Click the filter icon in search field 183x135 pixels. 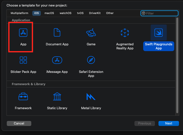[143, 13]
